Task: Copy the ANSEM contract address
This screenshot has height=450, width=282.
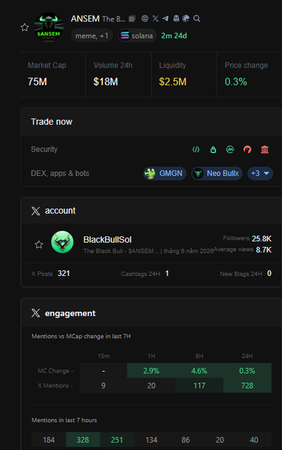Action: pos(132,19)
